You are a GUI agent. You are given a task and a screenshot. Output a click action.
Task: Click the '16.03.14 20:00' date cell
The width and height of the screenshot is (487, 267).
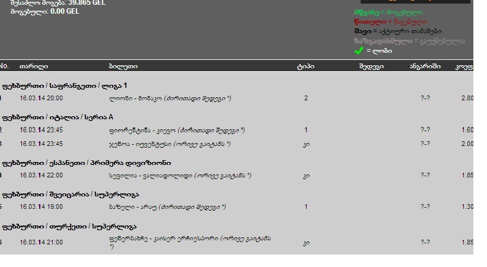click(42, 98)
